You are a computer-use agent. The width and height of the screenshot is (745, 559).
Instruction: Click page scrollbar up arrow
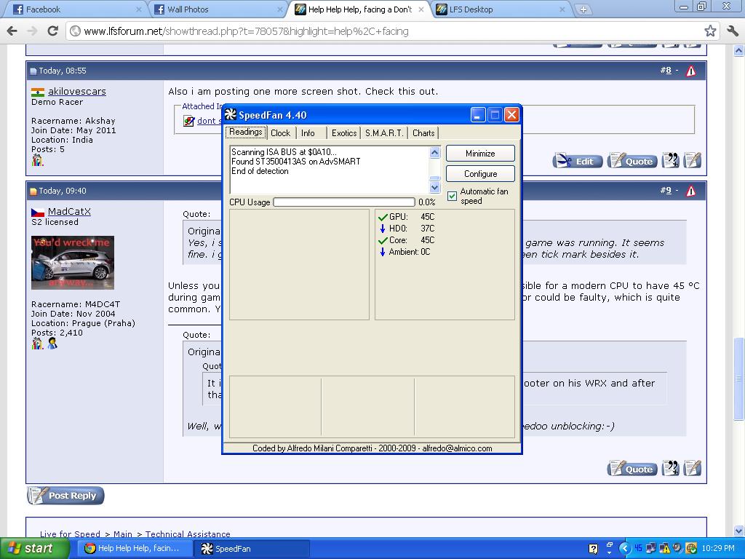pos(739,50)
